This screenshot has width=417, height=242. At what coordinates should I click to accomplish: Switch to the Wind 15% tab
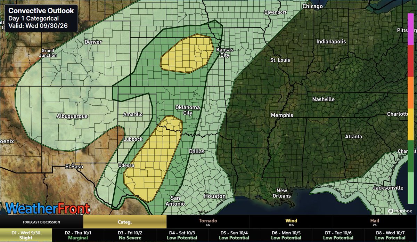[x=291, y=222]
